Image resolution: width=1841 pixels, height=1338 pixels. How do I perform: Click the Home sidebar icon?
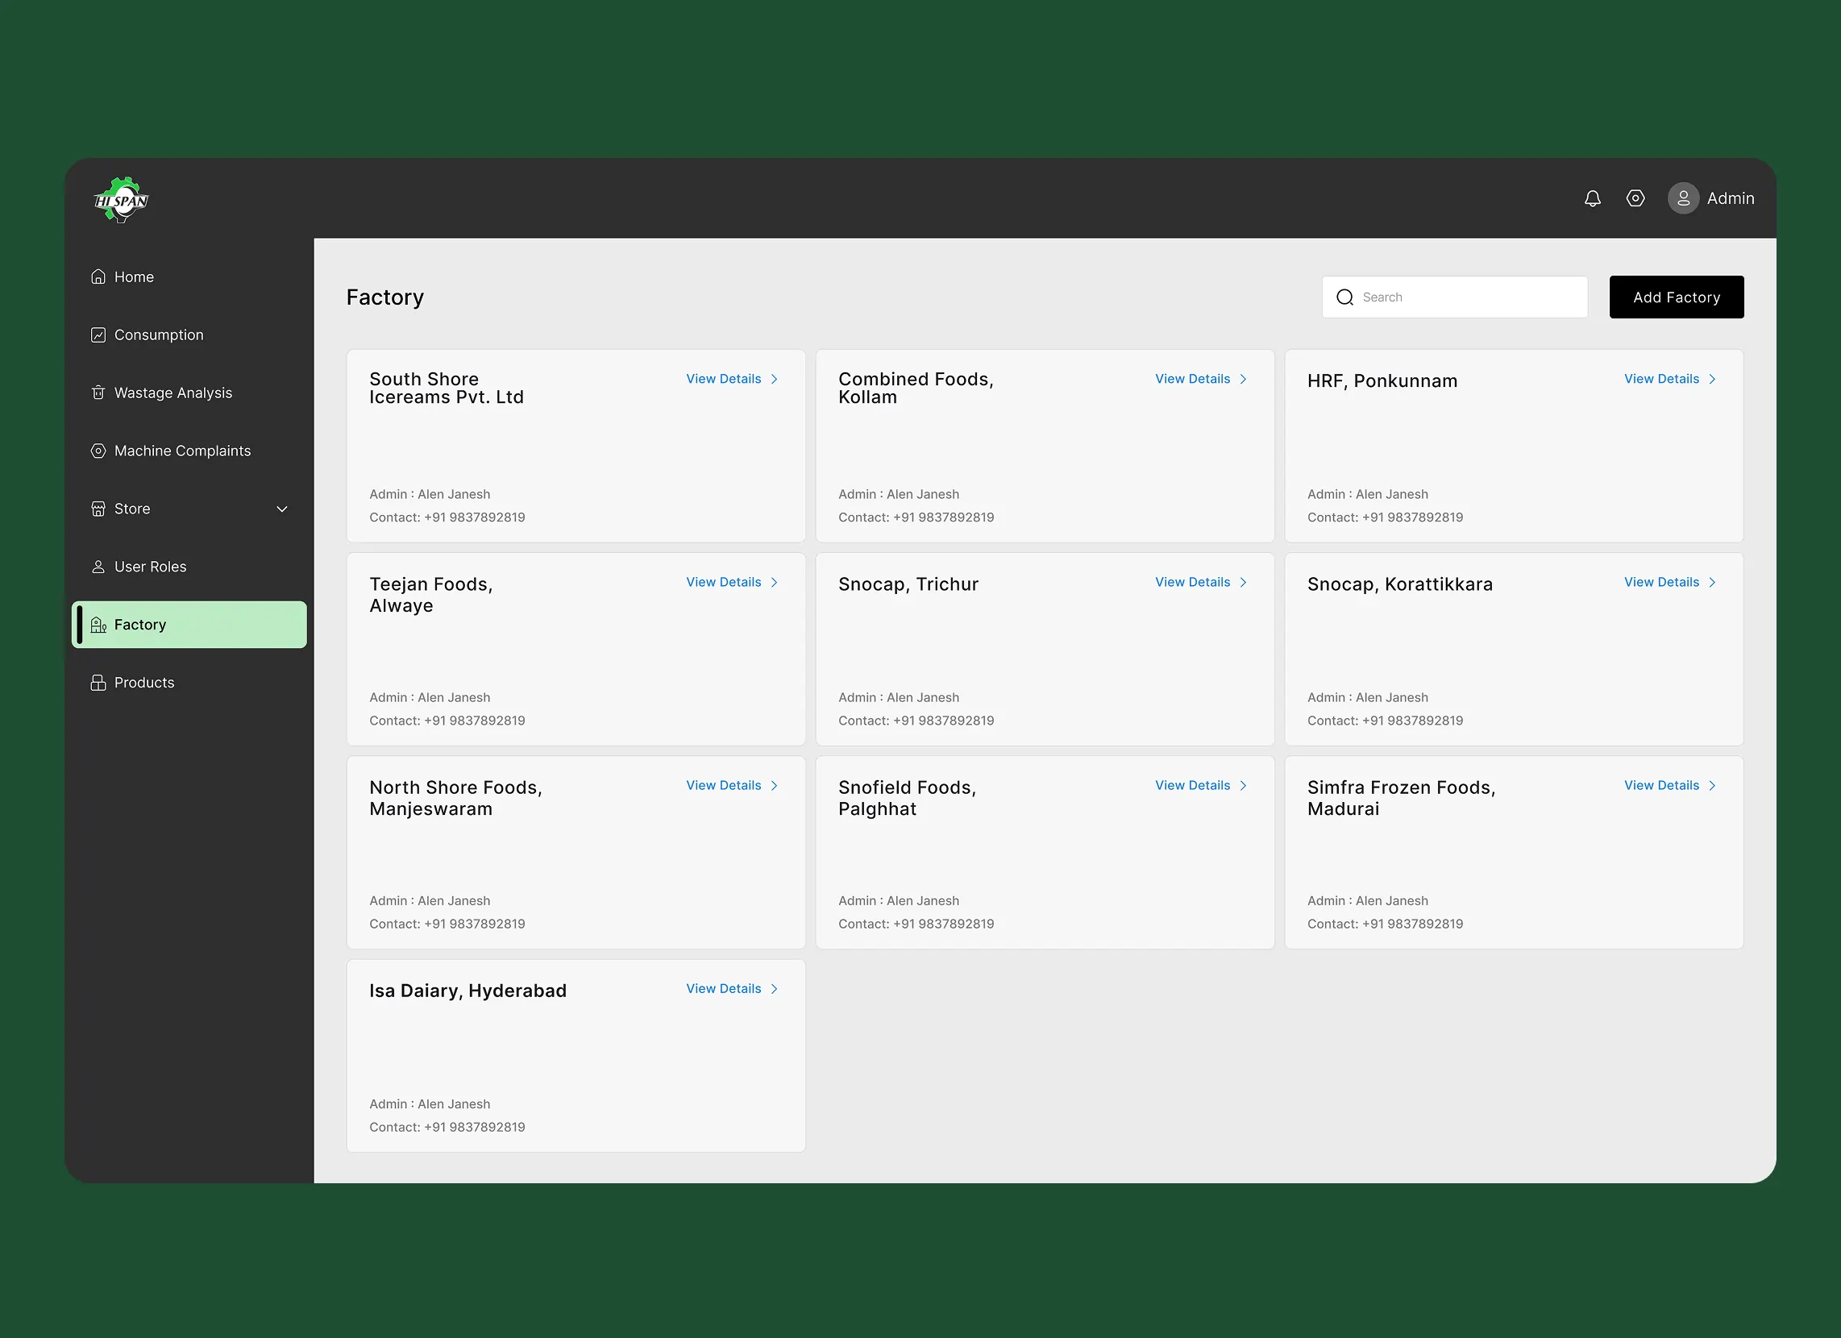(x=98, y=276)
